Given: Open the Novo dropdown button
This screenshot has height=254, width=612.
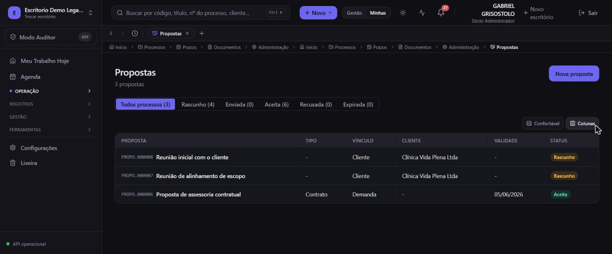Looking at the screenshot, I should point(318,13).
